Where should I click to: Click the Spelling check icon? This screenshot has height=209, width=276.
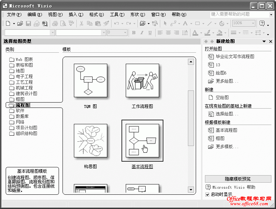pyautogui.click(x=71, y=23)
